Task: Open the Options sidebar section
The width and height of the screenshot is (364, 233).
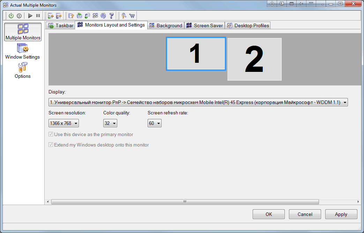Action: [x=23, y=70]
